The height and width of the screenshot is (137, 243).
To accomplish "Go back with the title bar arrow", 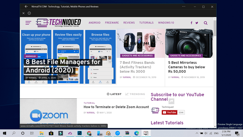I will (x=26, y=6).
